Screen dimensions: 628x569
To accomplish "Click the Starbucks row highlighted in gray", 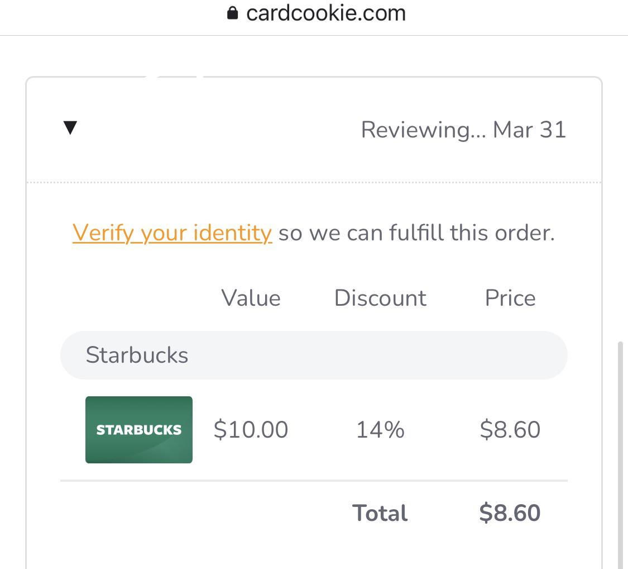I will (313, 355).
